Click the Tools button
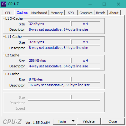The image size is (126, 126). [62, 121]
